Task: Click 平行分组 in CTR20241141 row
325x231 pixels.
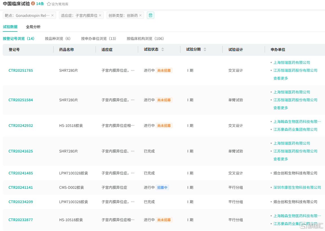Action: click(235, 188)
